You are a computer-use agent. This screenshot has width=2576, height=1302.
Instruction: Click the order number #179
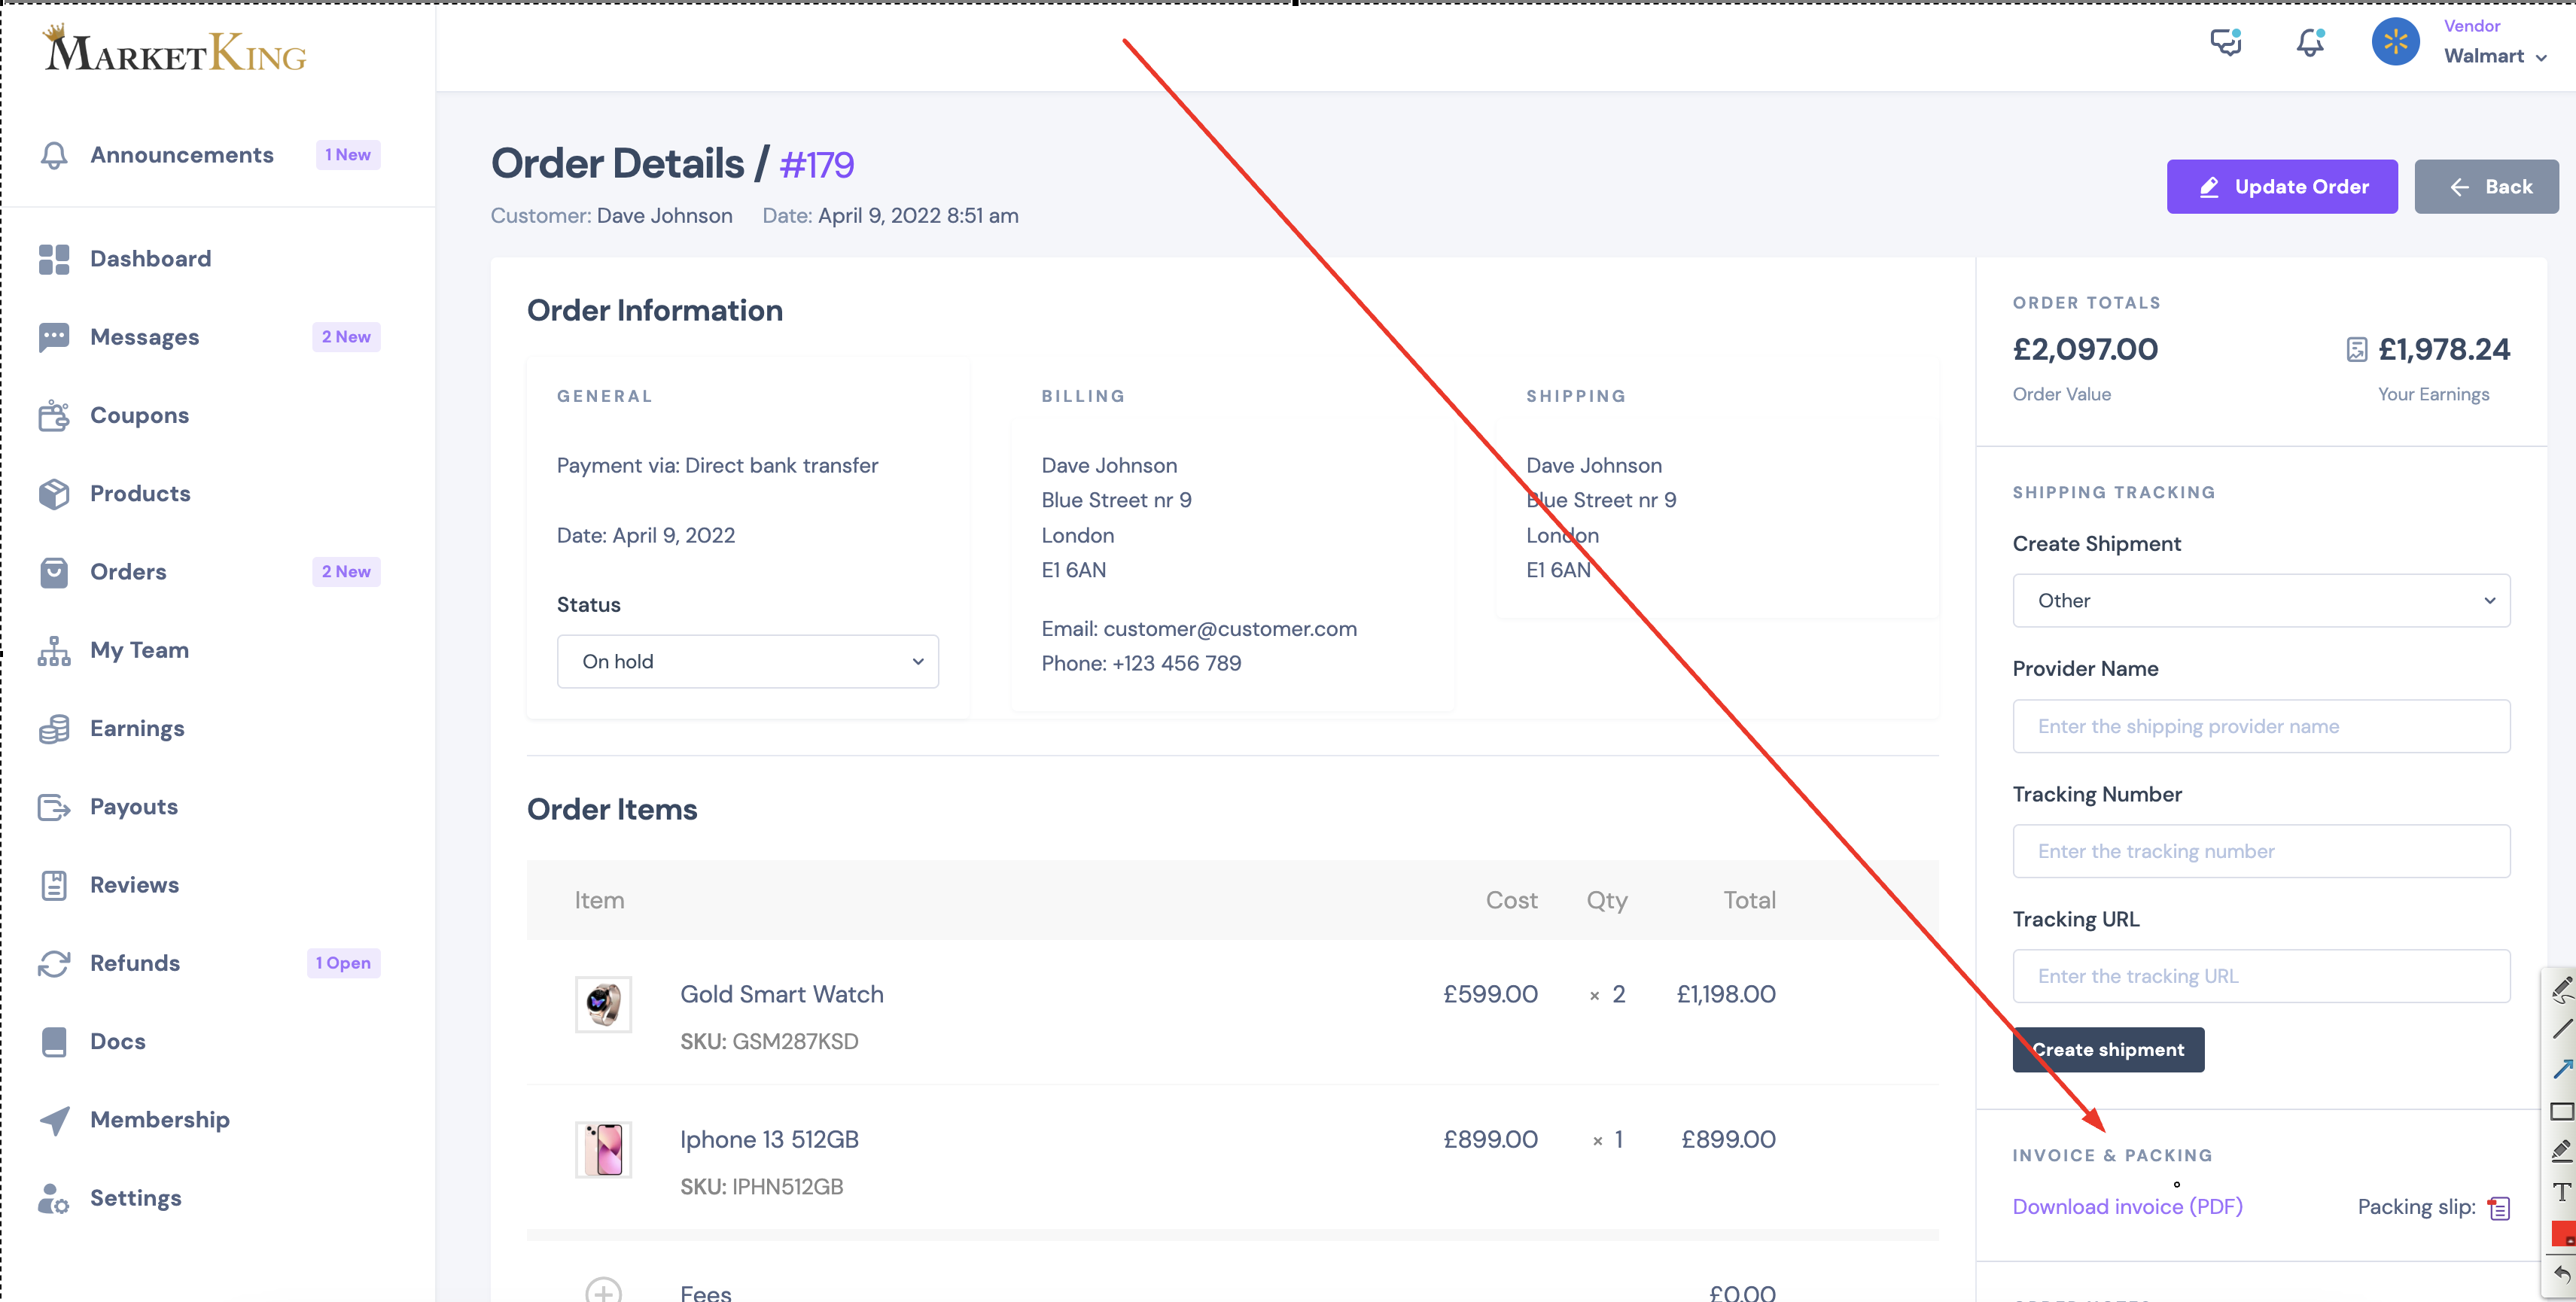pos(816,164)
